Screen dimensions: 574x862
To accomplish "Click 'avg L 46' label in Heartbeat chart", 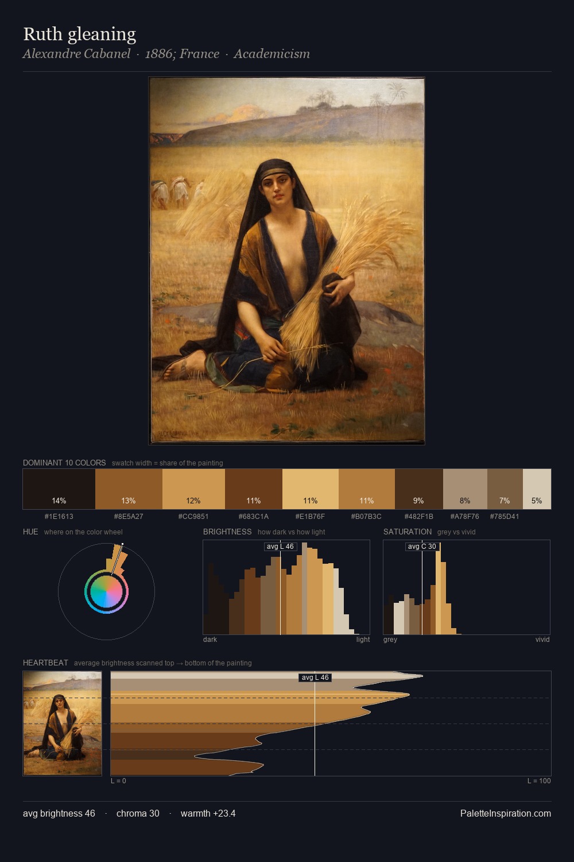I will (315, 678).
